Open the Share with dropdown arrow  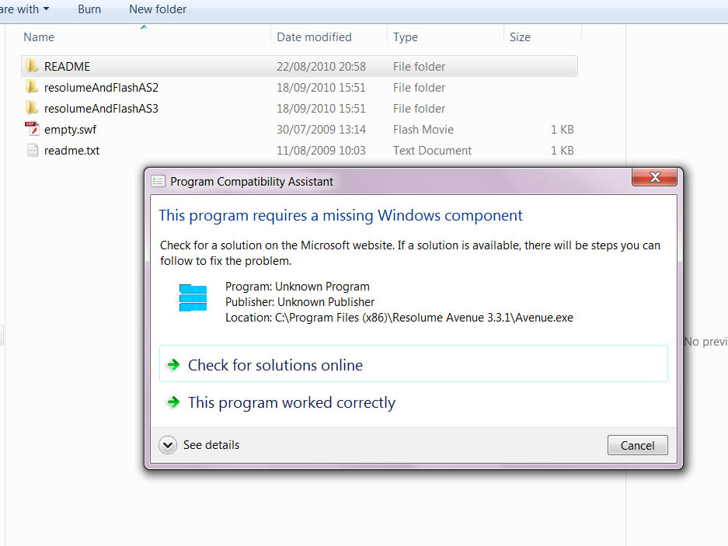(x=46, y=9)
